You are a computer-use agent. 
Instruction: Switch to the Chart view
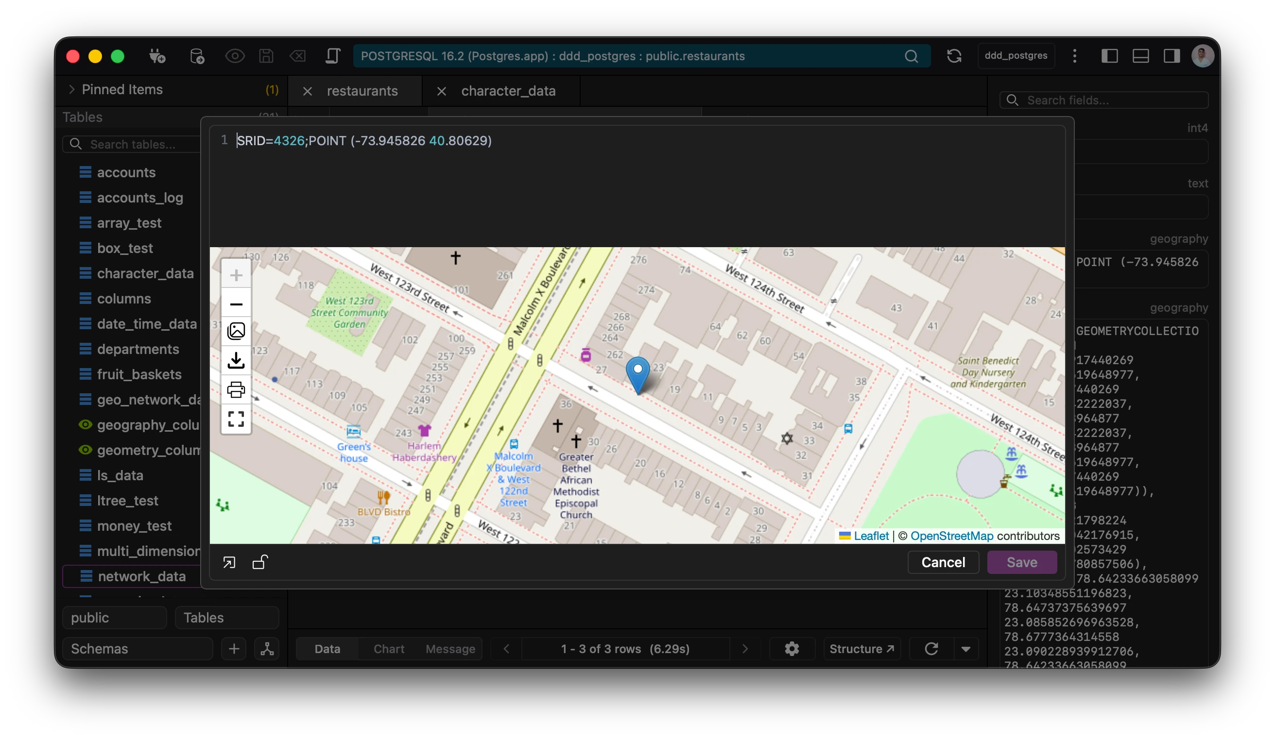[x=388, y=649]
